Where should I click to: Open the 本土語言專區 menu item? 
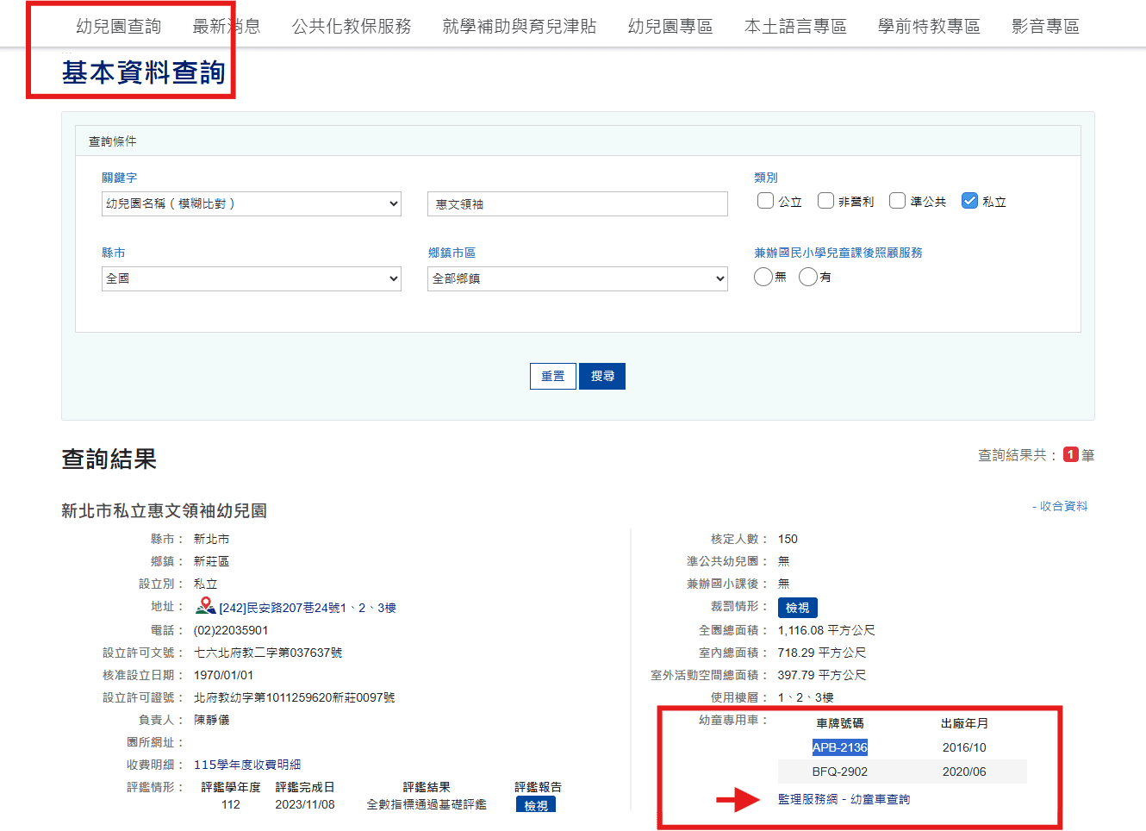pyautogui.click(x=795, y=26)
